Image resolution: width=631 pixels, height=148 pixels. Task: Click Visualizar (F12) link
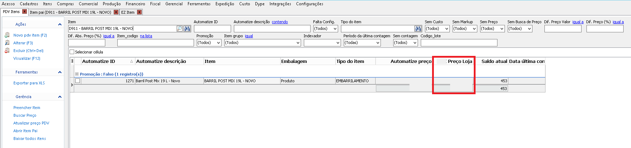click(x=27, y=58)
